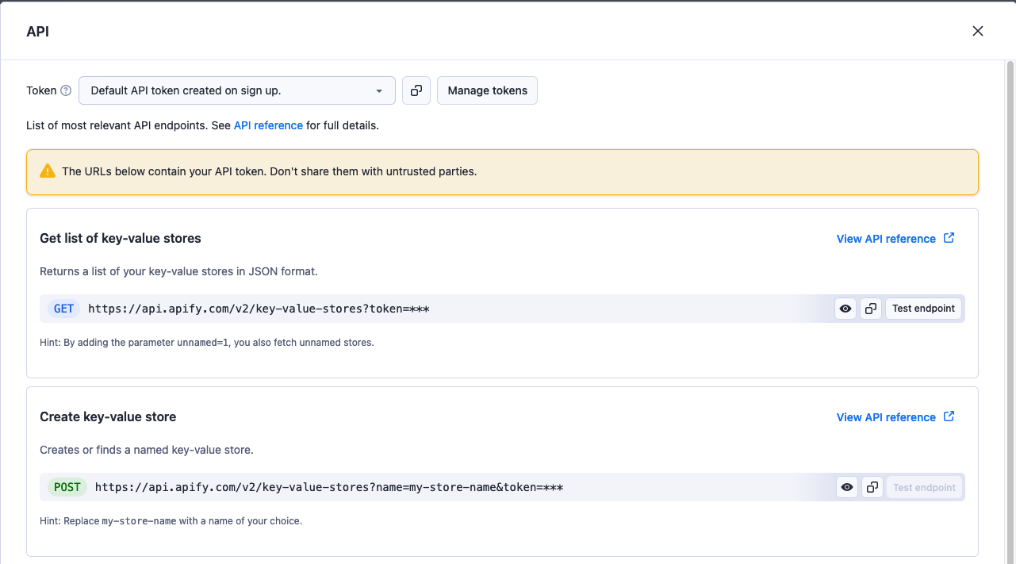This screenshot has width=1016, height=564.
Task: Copy the POST create store URL
Action: pos(872,487)
